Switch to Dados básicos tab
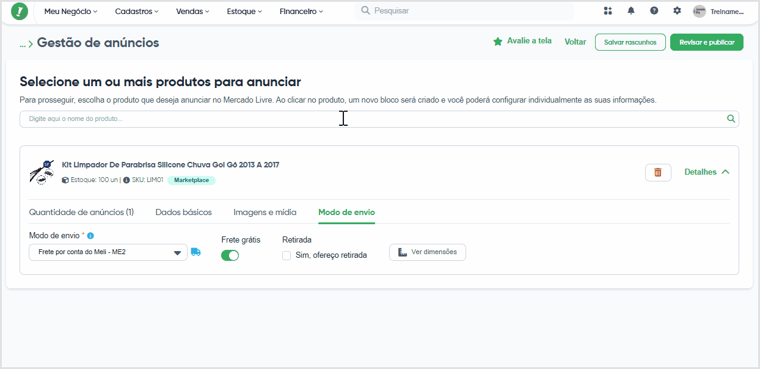Image resolution: width=760 pixels, height=369 pixels. (x=184, y=212)
